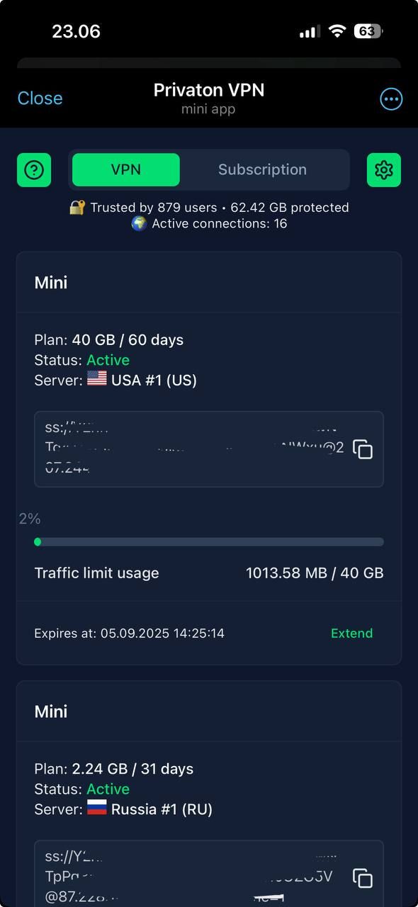This screenshot has width=418, height=907.
Task: Tap the Russia flag icon
Action: coord(97,809)
